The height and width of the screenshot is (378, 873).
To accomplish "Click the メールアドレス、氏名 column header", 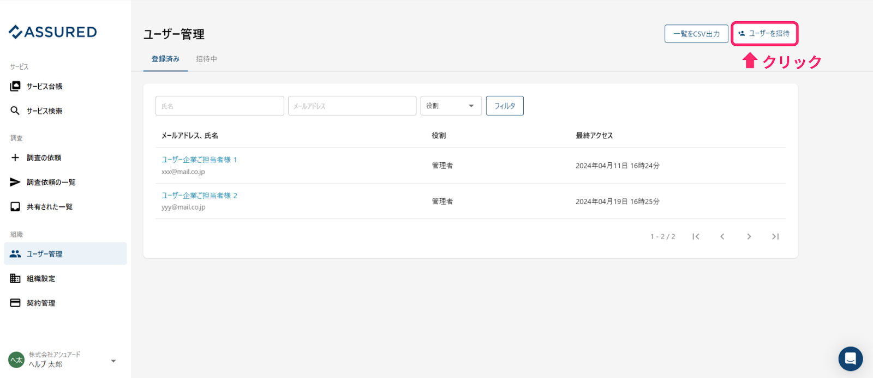I will (190, 136).
